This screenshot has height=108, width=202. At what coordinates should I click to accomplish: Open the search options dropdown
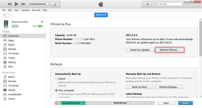pos(157,4)
